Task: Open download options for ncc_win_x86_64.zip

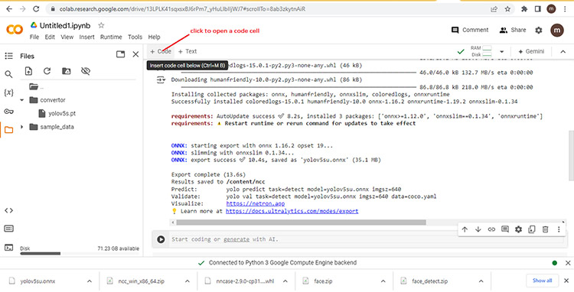Action: click(x=187, y=281)
